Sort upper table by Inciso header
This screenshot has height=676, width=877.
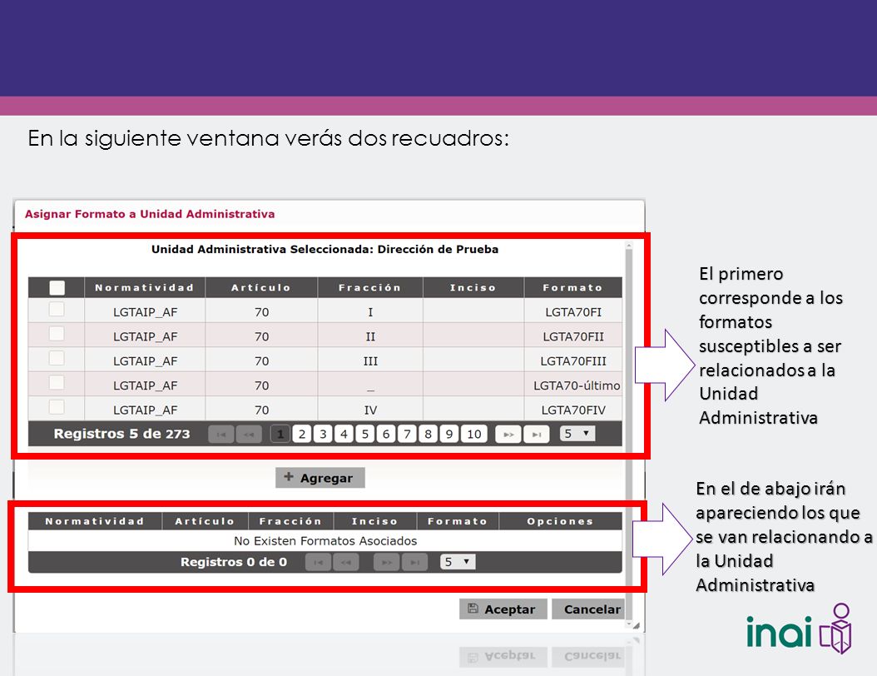pos(473,288)
